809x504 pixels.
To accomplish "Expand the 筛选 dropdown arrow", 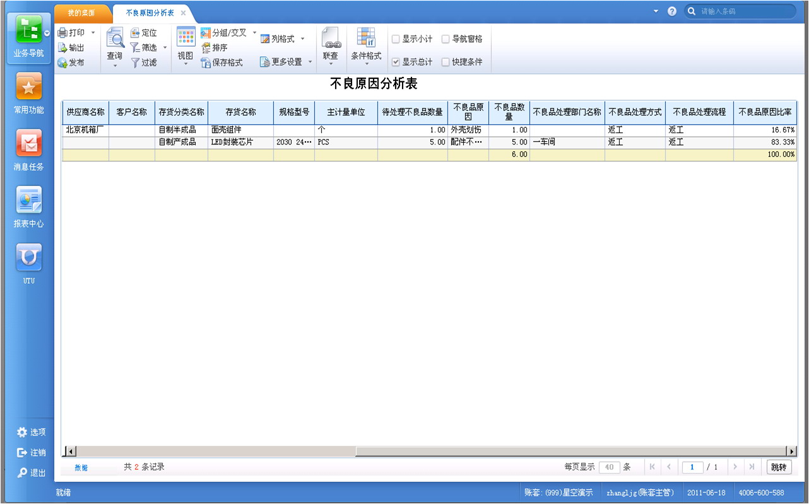I will tap(165, 48).
